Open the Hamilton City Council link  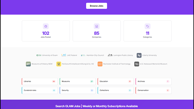tap(95, 55)
